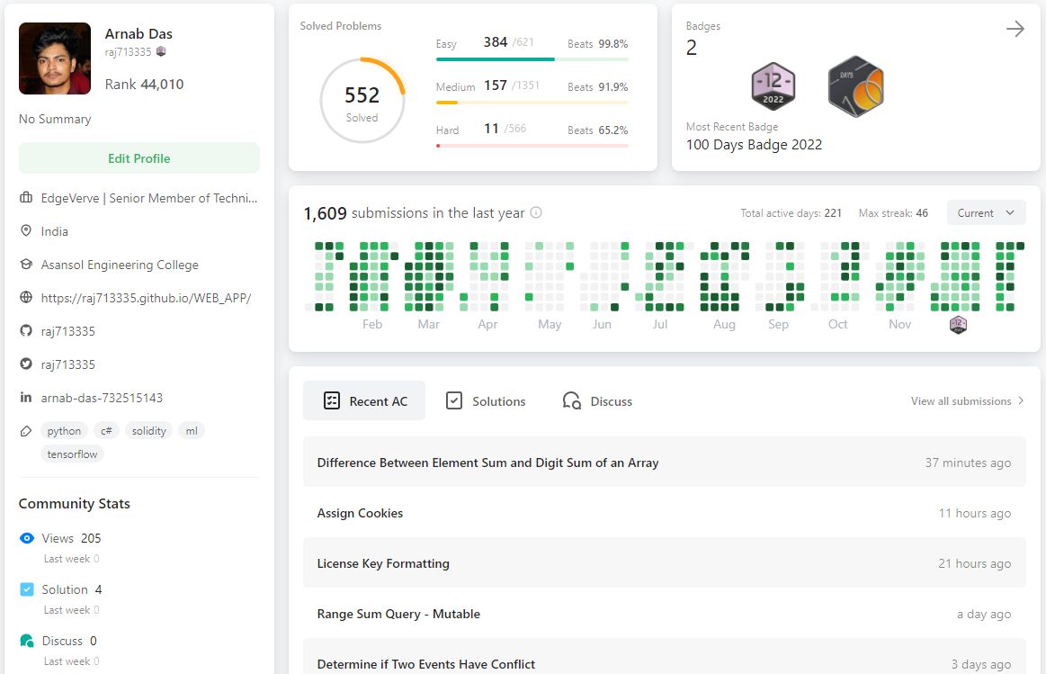1046x674 pixels.
Task: Click View all submissions link
Action: pos(961,401)
